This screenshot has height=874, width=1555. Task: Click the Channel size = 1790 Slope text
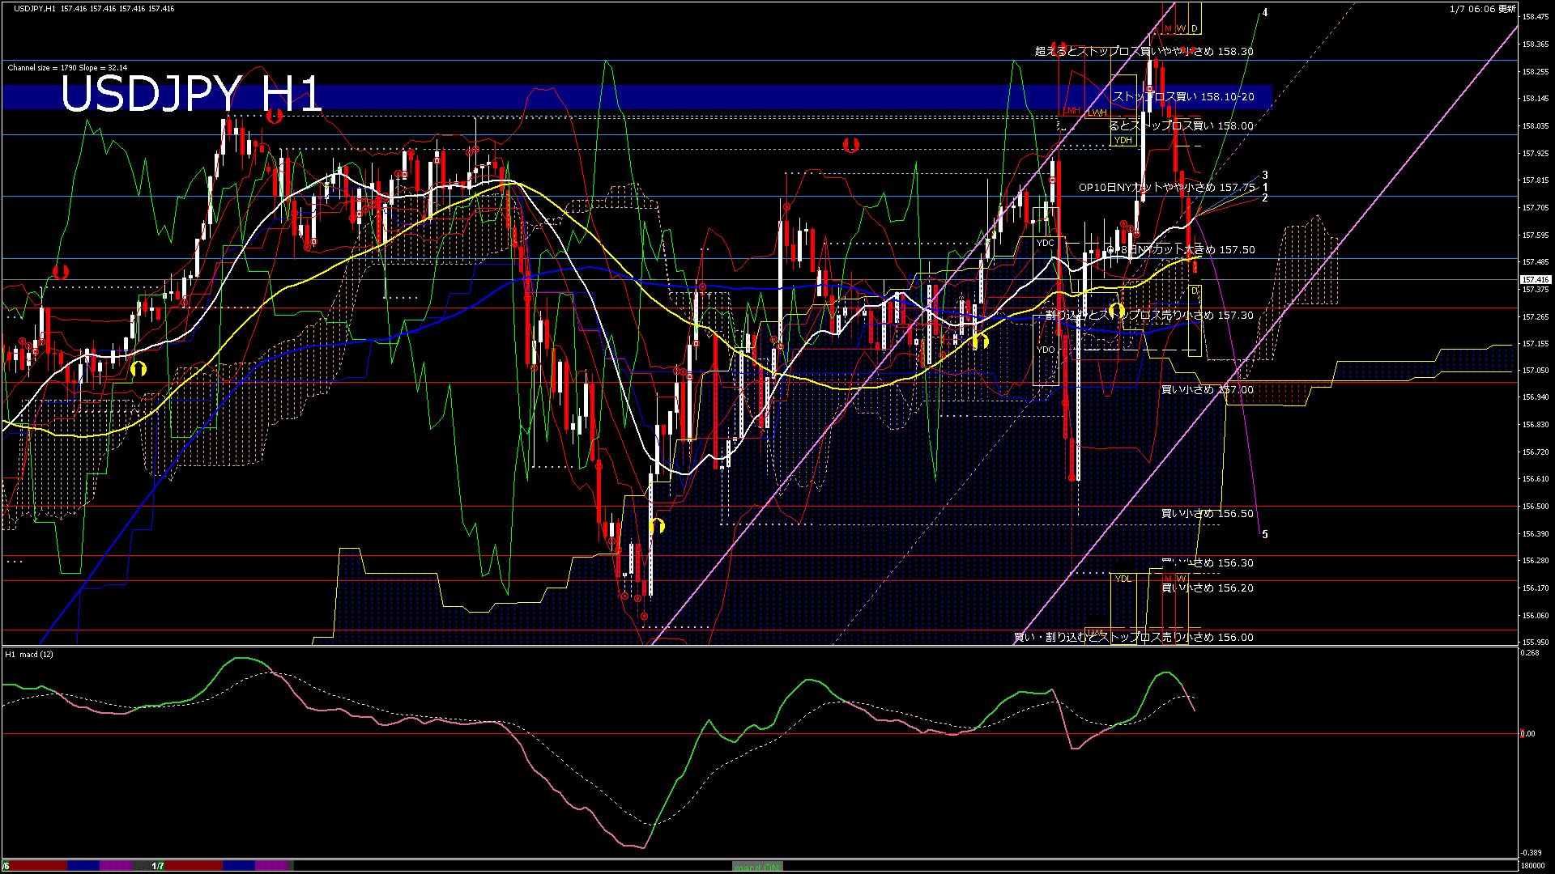(67, 68)
